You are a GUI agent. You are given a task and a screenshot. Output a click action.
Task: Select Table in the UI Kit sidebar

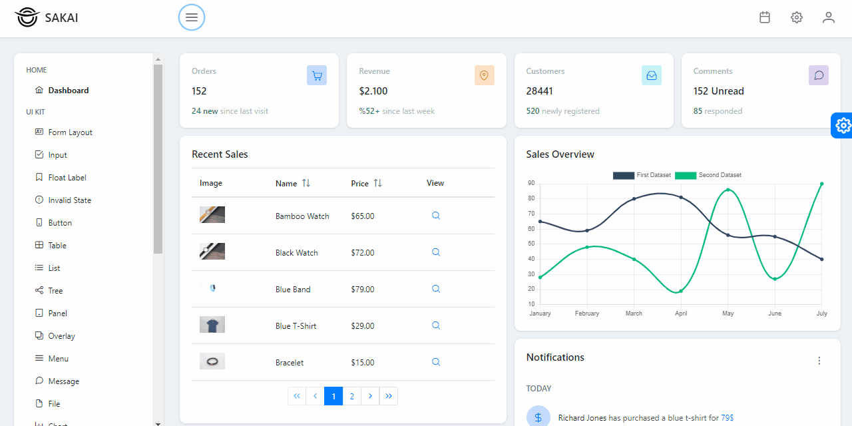tap(57, 245)
